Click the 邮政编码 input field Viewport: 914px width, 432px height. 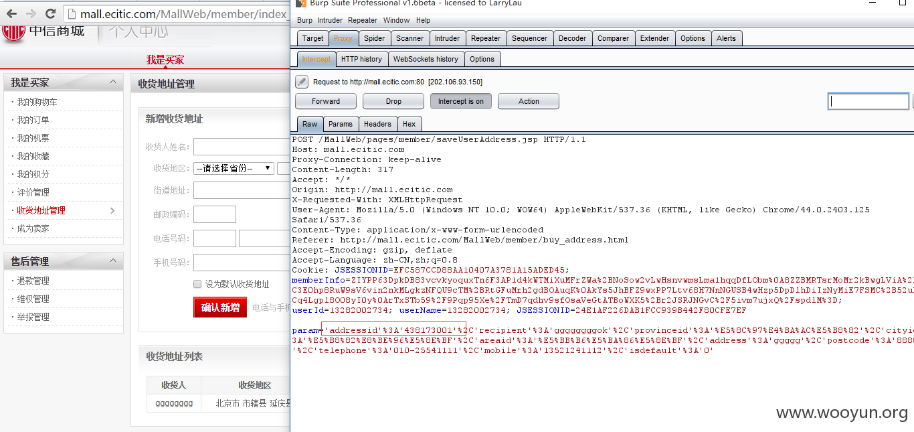[x=215, y=214]
